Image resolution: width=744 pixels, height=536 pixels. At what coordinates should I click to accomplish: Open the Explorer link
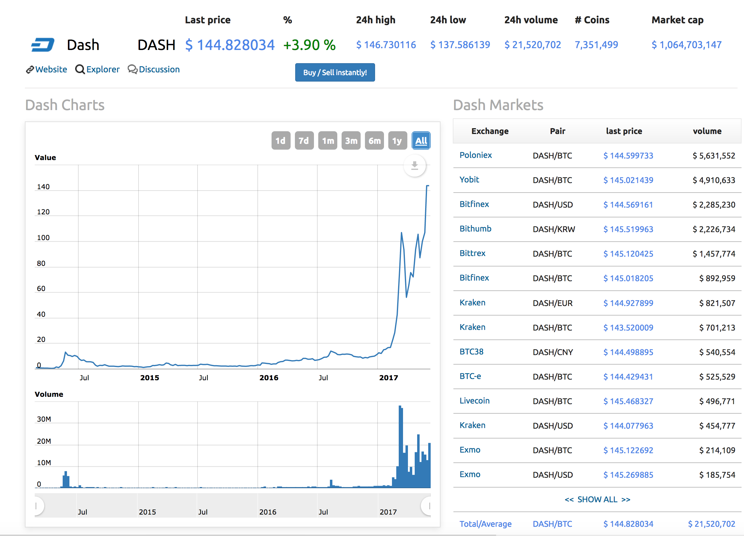pos(103,69)
